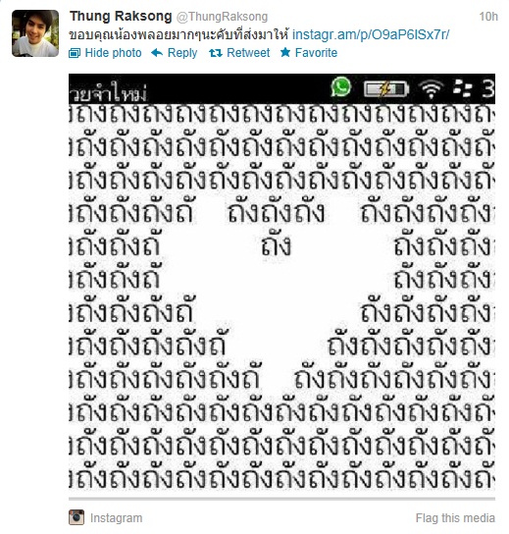The width and height of the screenshot is (509, 534).
Task: Open the Thung Raksong display name
Action: [x=121, y=16]
